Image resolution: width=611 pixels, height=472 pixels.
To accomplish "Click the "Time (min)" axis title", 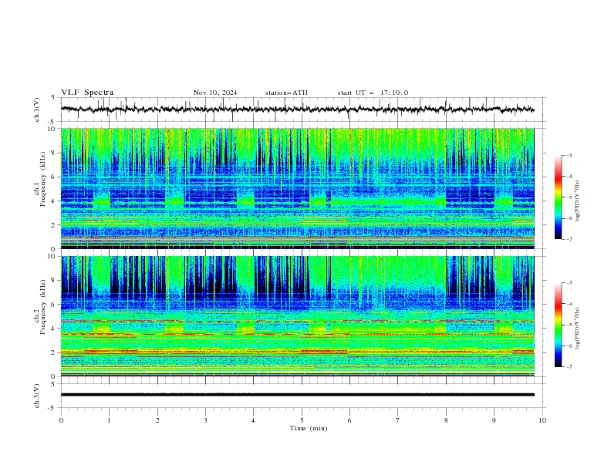I will point(309,428).
